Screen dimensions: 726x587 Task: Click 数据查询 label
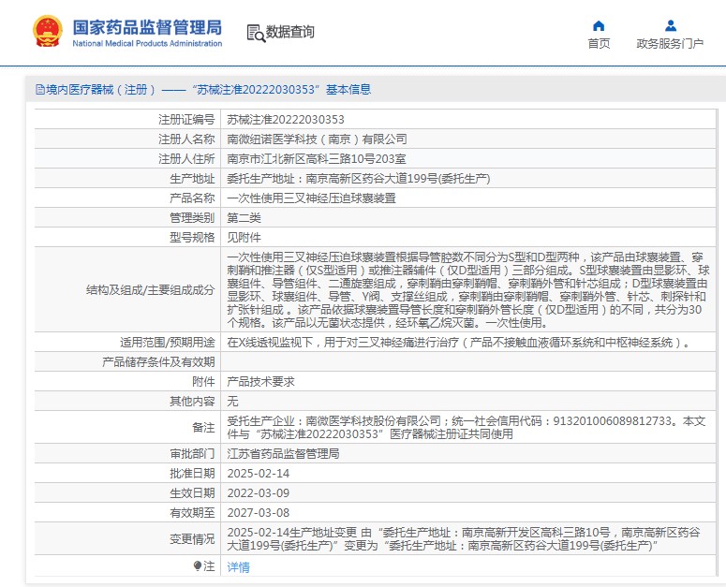coord(289,32)
